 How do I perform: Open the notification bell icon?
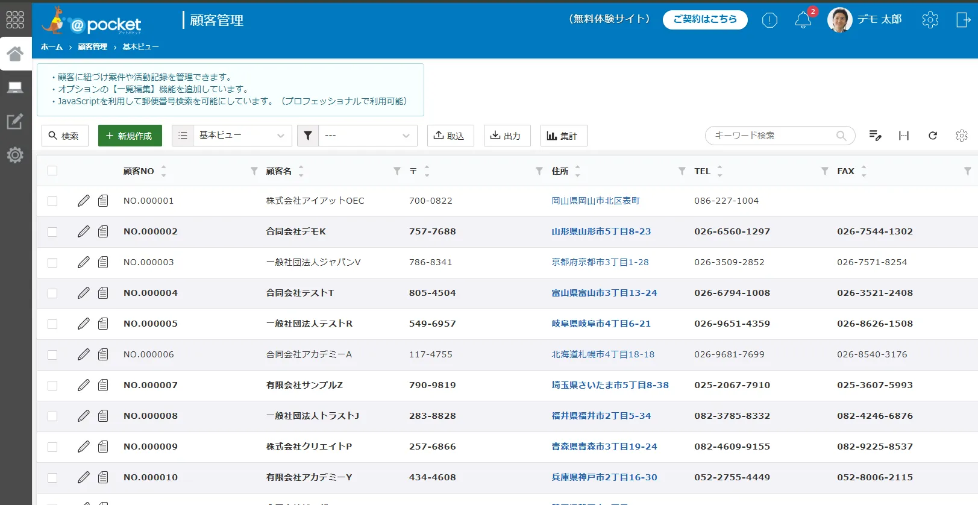click(803, 20)
